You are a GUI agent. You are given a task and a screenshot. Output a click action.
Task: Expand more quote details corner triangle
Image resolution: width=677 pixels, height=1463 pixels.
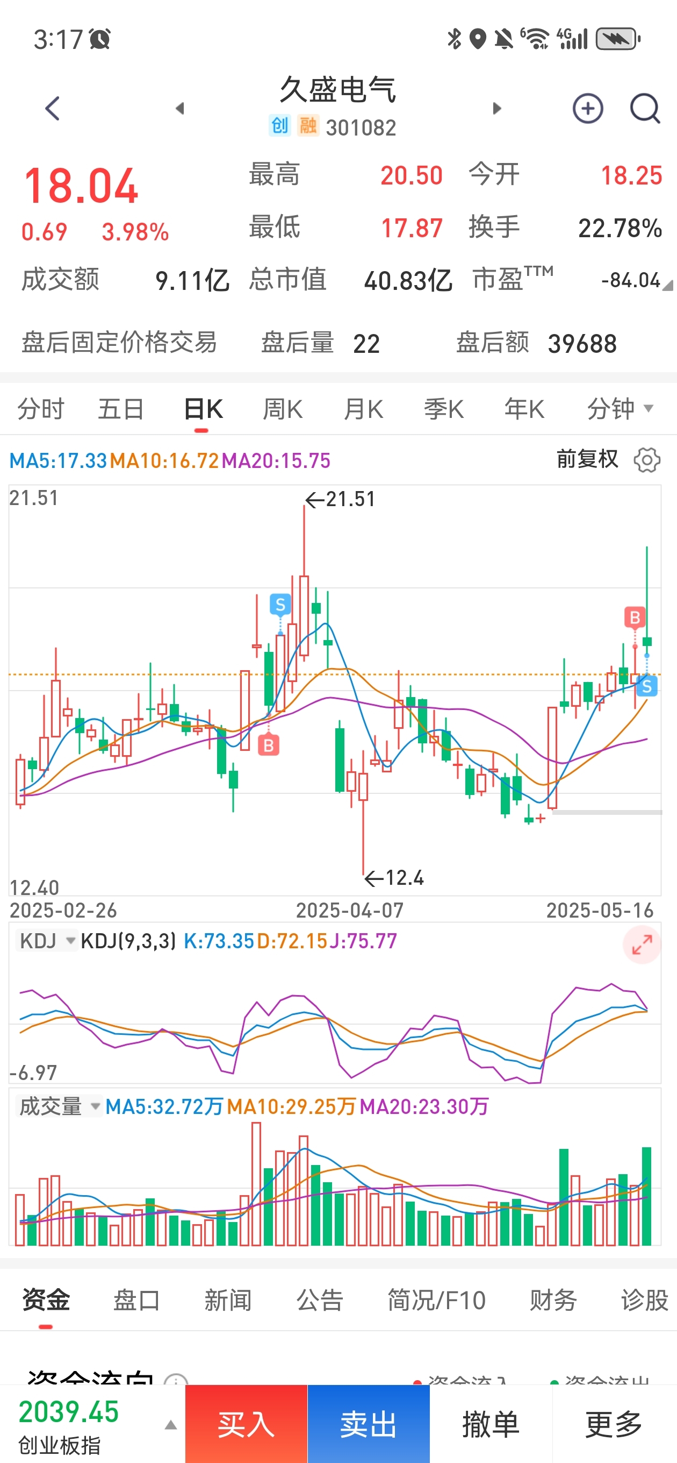(668, 285)
